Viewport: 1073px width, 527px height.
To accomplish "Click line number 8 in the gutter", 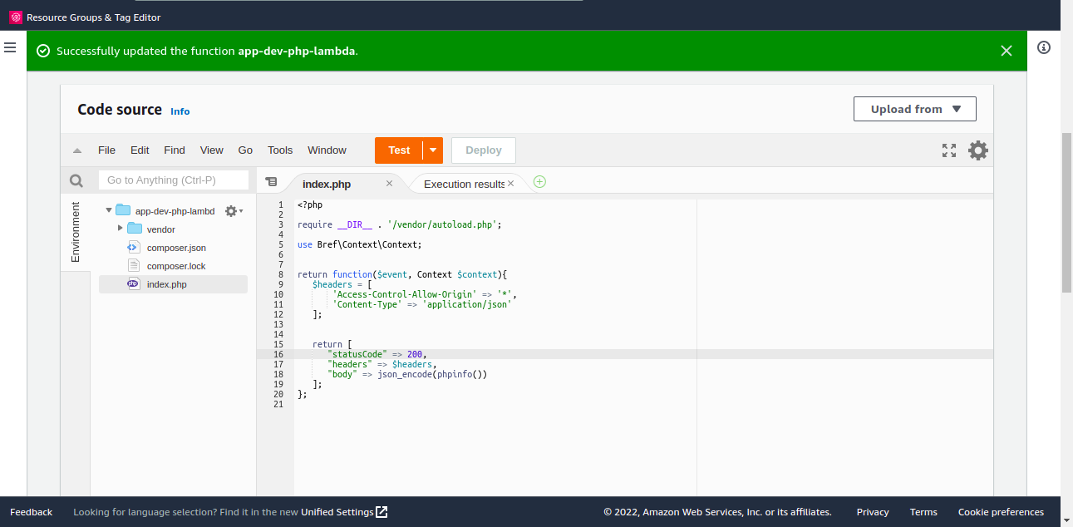I will pos(281,274).
